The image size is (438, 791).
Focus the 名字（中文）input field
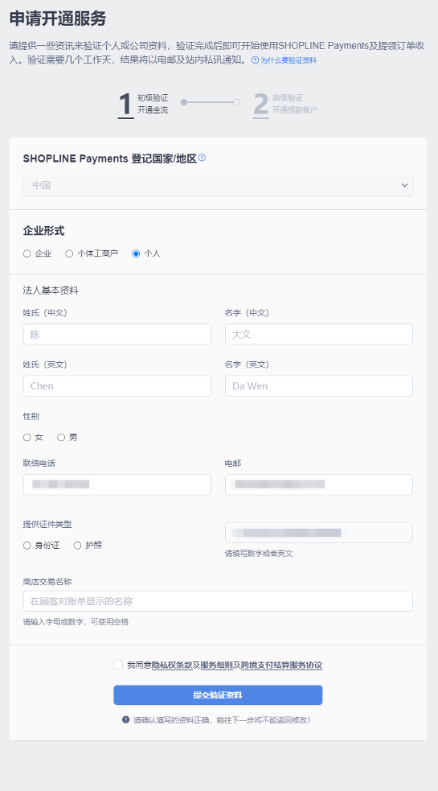click(x=319, y=334)
